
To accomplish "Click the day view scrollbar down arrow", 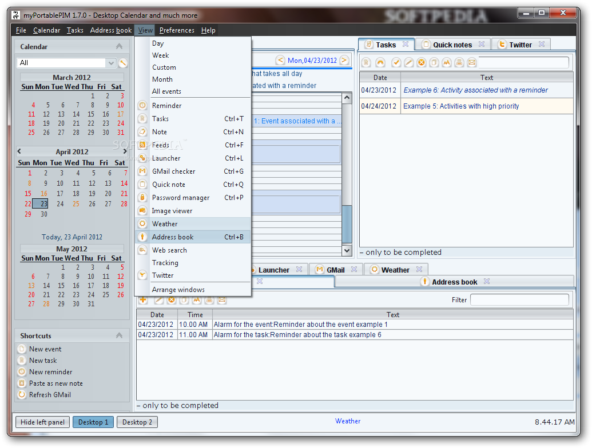I will pos(347,250).
